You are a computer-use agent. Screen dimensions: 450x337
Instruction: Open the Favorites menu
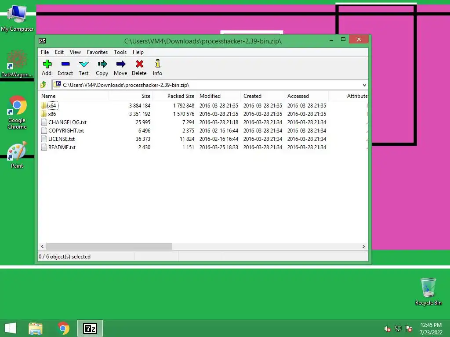97,52
